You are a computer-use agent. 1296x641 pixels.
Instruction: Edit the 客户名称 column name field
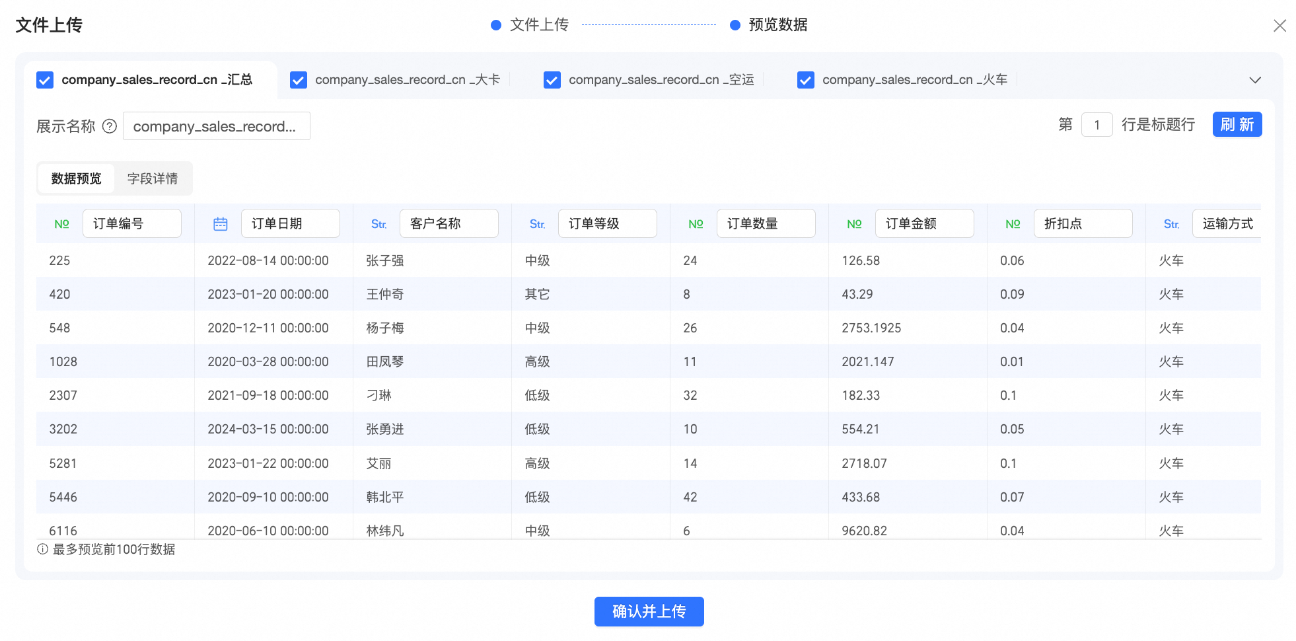[449, 223]
